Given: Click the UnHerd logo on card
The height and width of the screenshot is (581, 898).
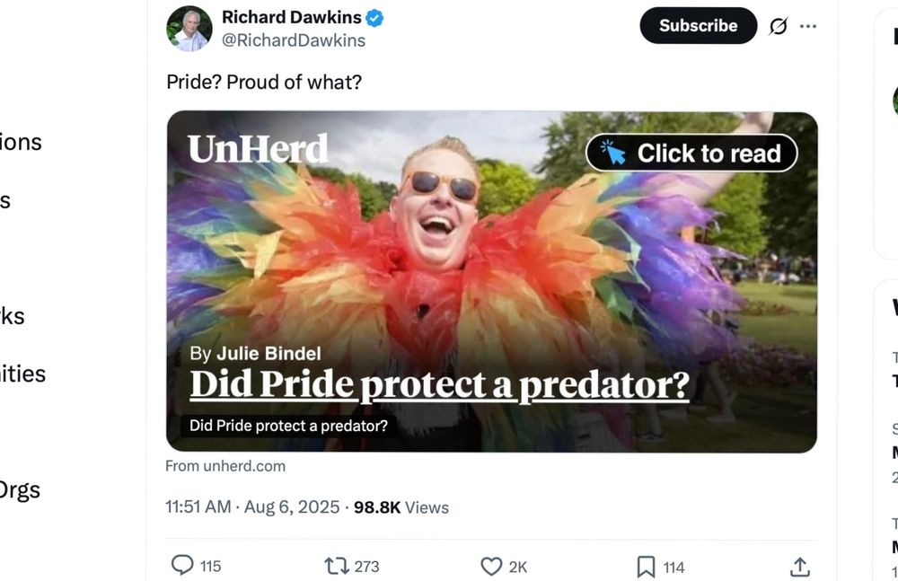Looking at the screenshot, I should click(258, 148).
